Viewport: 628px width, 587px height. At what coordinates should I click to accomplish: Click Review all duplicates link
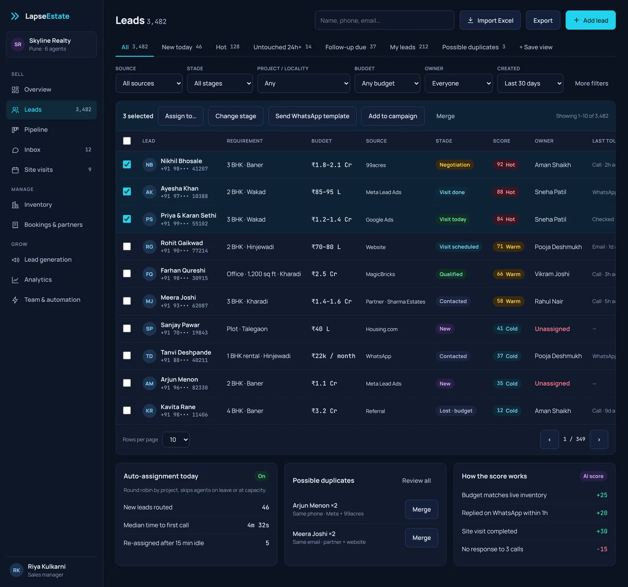tap(416, 481)
